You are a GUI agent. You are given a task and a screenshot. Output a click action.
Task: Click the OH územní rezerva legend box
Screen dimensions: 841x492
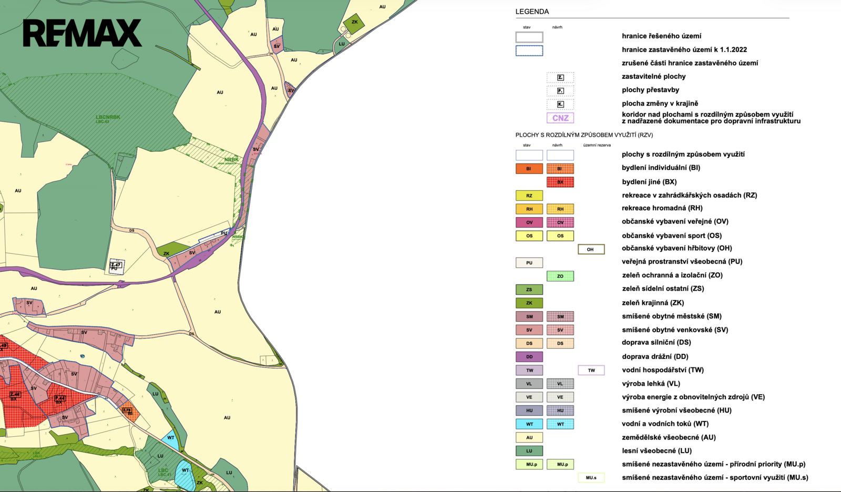tap(591, 249)
